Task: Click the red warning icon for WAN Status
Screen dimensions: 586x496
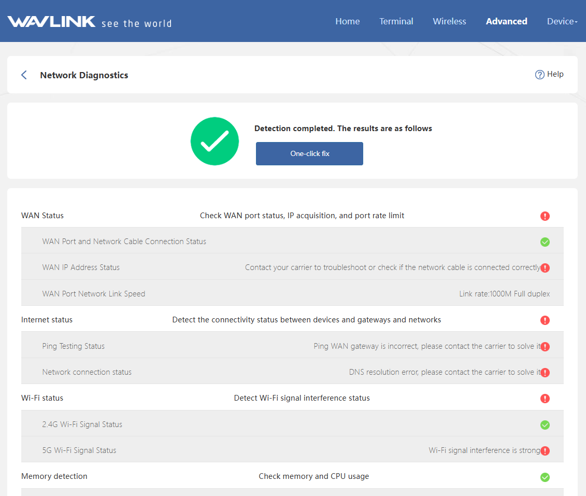Action: pyautogui.click(x=545, y=216)
